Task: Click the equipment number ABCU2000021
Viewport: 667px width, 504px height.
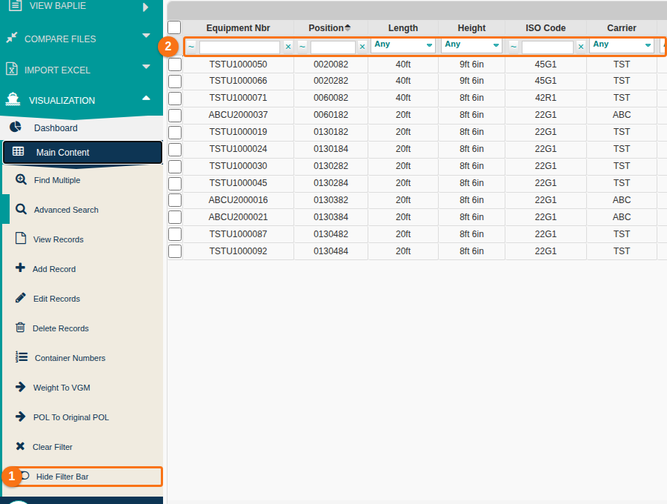Action: point(238,217)
